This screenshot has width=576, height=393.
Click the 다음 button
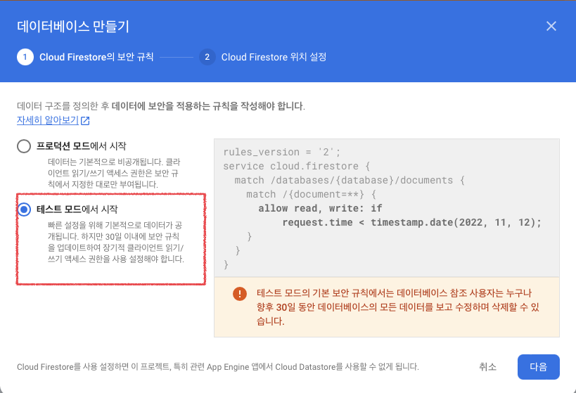pyautogui.click(x=539, y=366)
